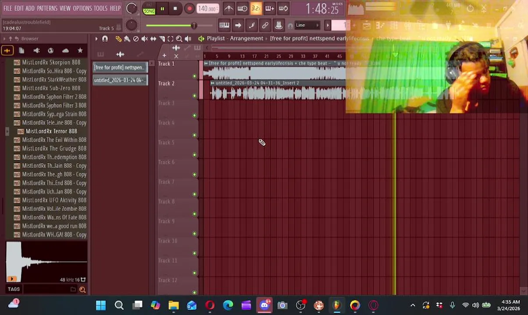Screen dimensions: 528x315
Task: Select the Draw pencil tool in playlist toolbar
Action: coord(118,39)
